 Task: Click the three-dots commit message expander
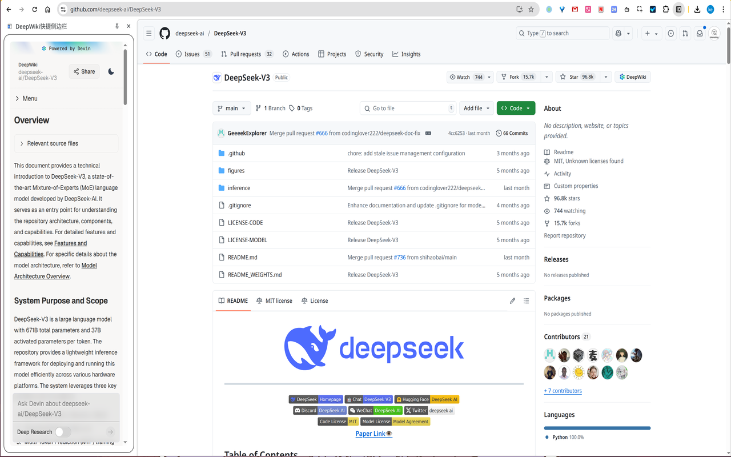(428, 133)
